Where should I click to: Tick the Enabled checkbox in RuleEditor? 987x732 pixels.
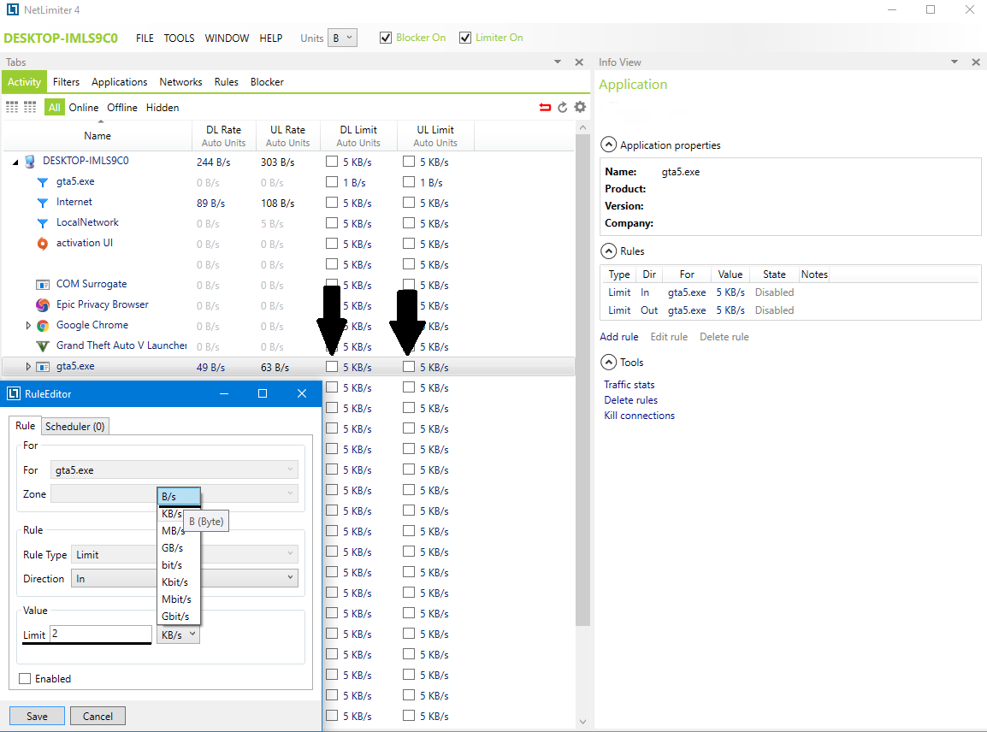point(25,678)
